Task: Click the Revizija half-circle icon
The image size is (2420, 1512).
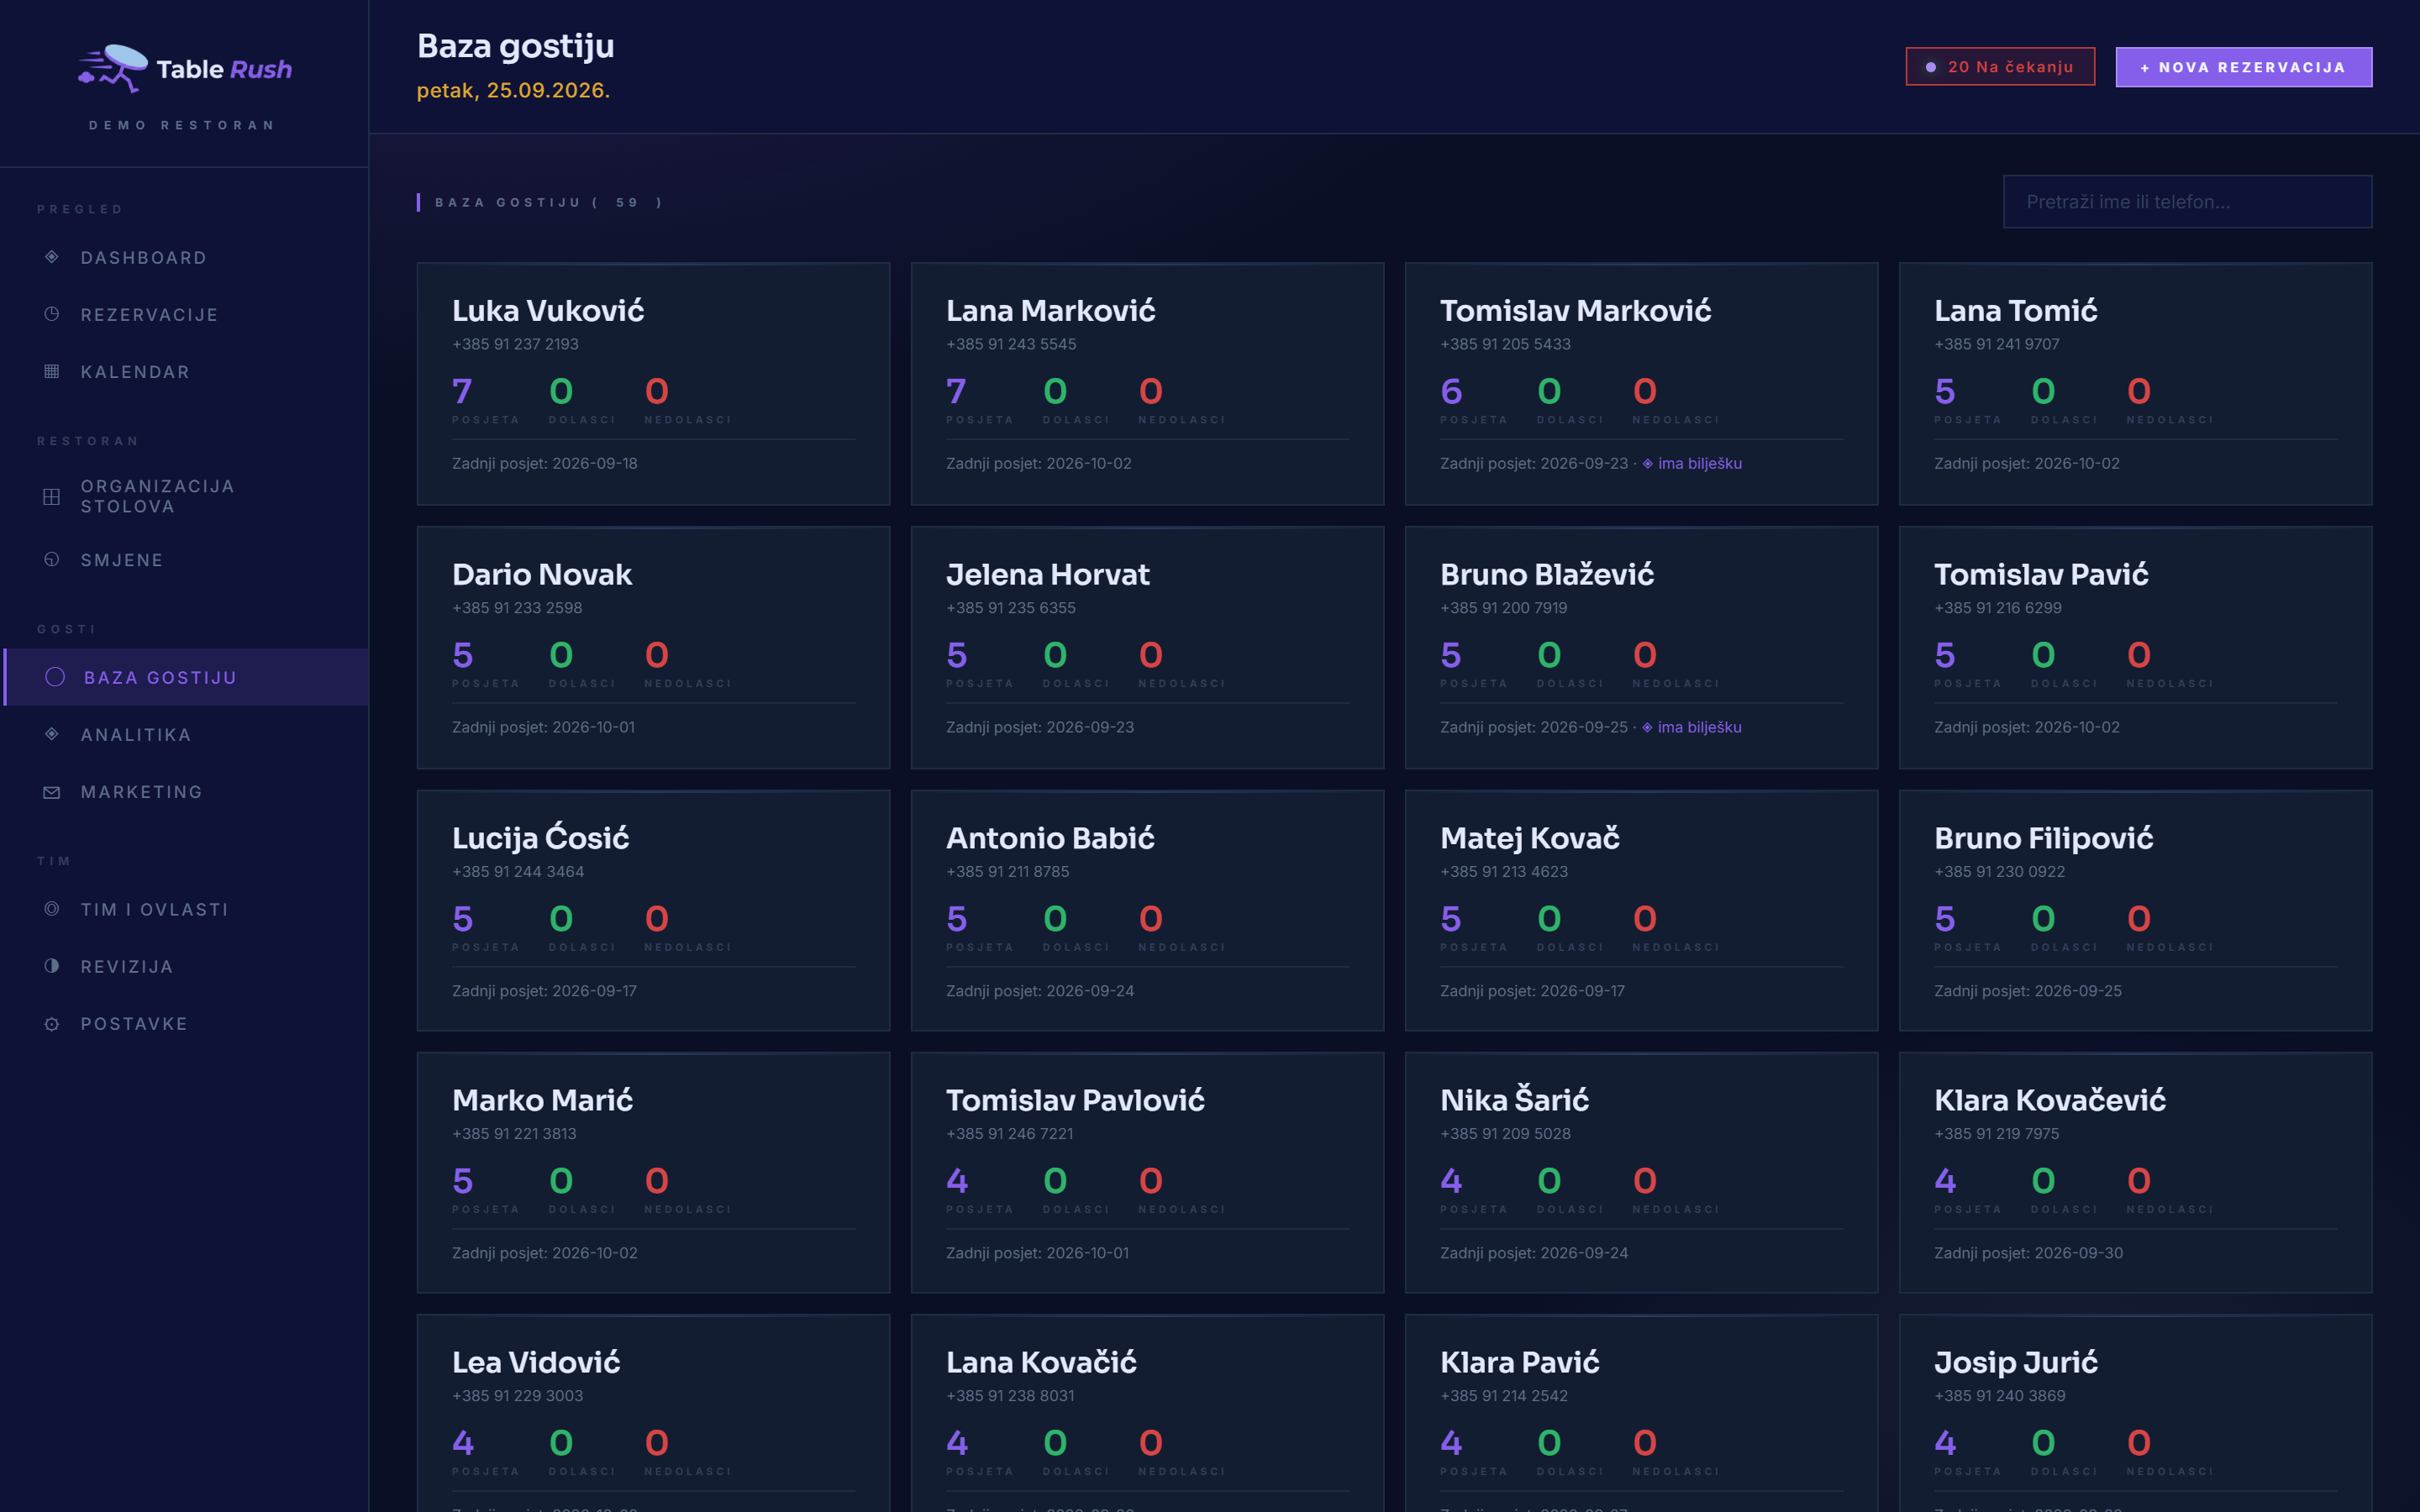Action: 52,966
